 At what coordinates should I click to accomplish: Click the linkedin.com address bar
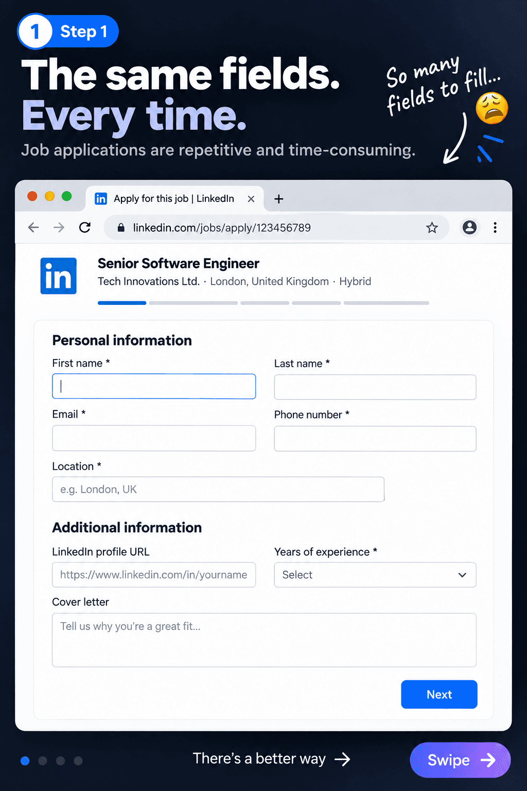pos(276,228)
